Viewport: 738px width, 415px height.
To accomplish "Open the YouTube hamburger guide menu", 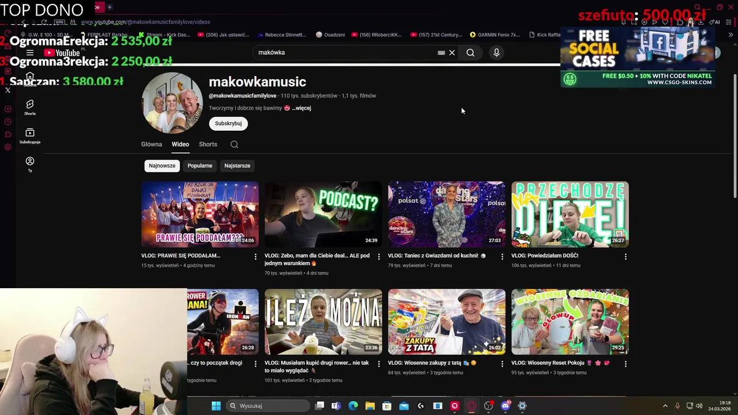I will pos(30,52).
